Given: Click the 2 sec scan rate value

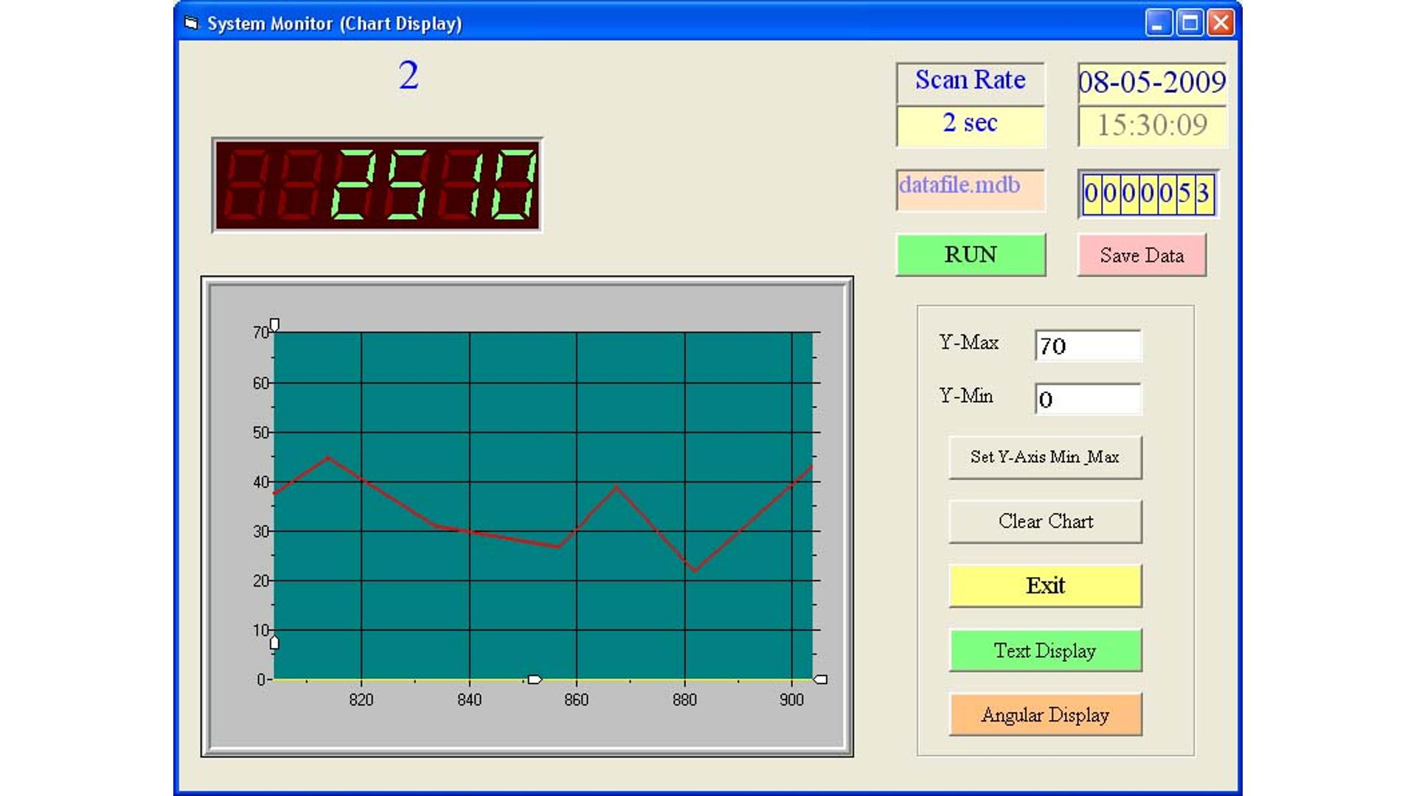Looking at the screenshot, I should pyautogui.click(x=971, y=125).
